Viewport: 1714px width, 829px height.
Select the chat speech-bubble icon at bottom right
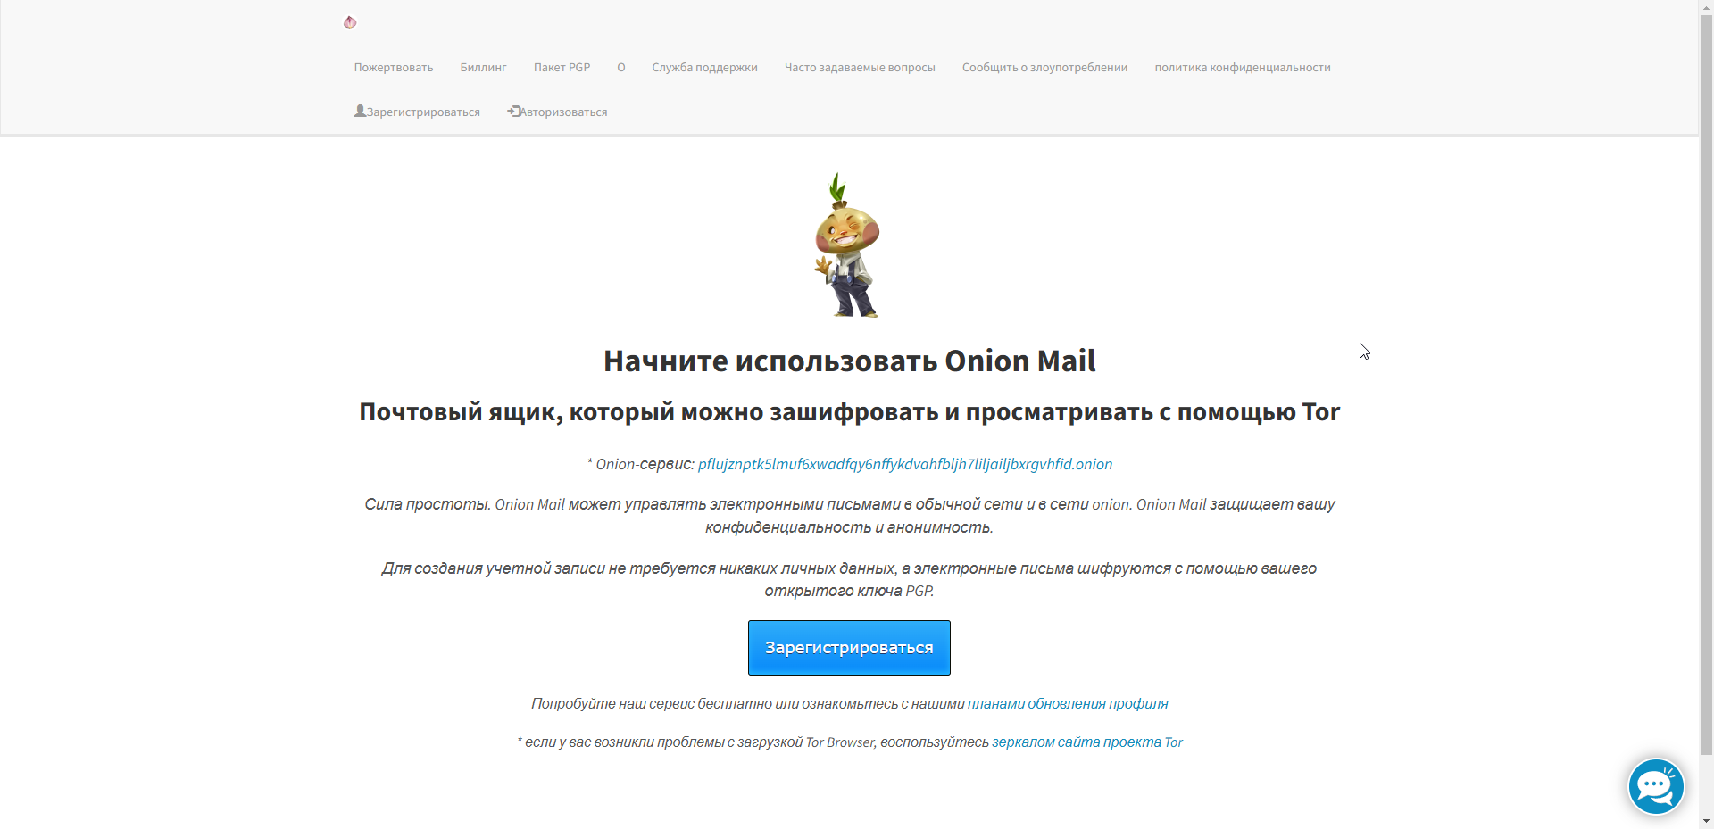(x=1654, y=786)
